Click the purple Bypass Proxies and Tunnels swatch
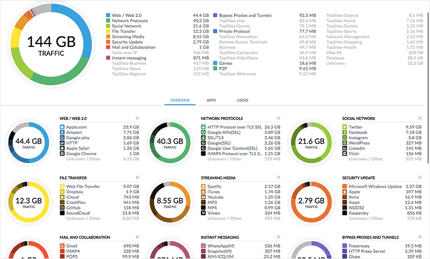The height and width of the screenshot is (259, 430). 215,16
